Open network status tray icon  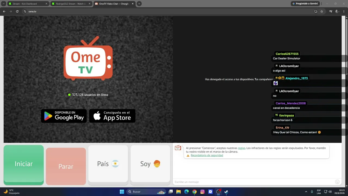pos(325,192)
